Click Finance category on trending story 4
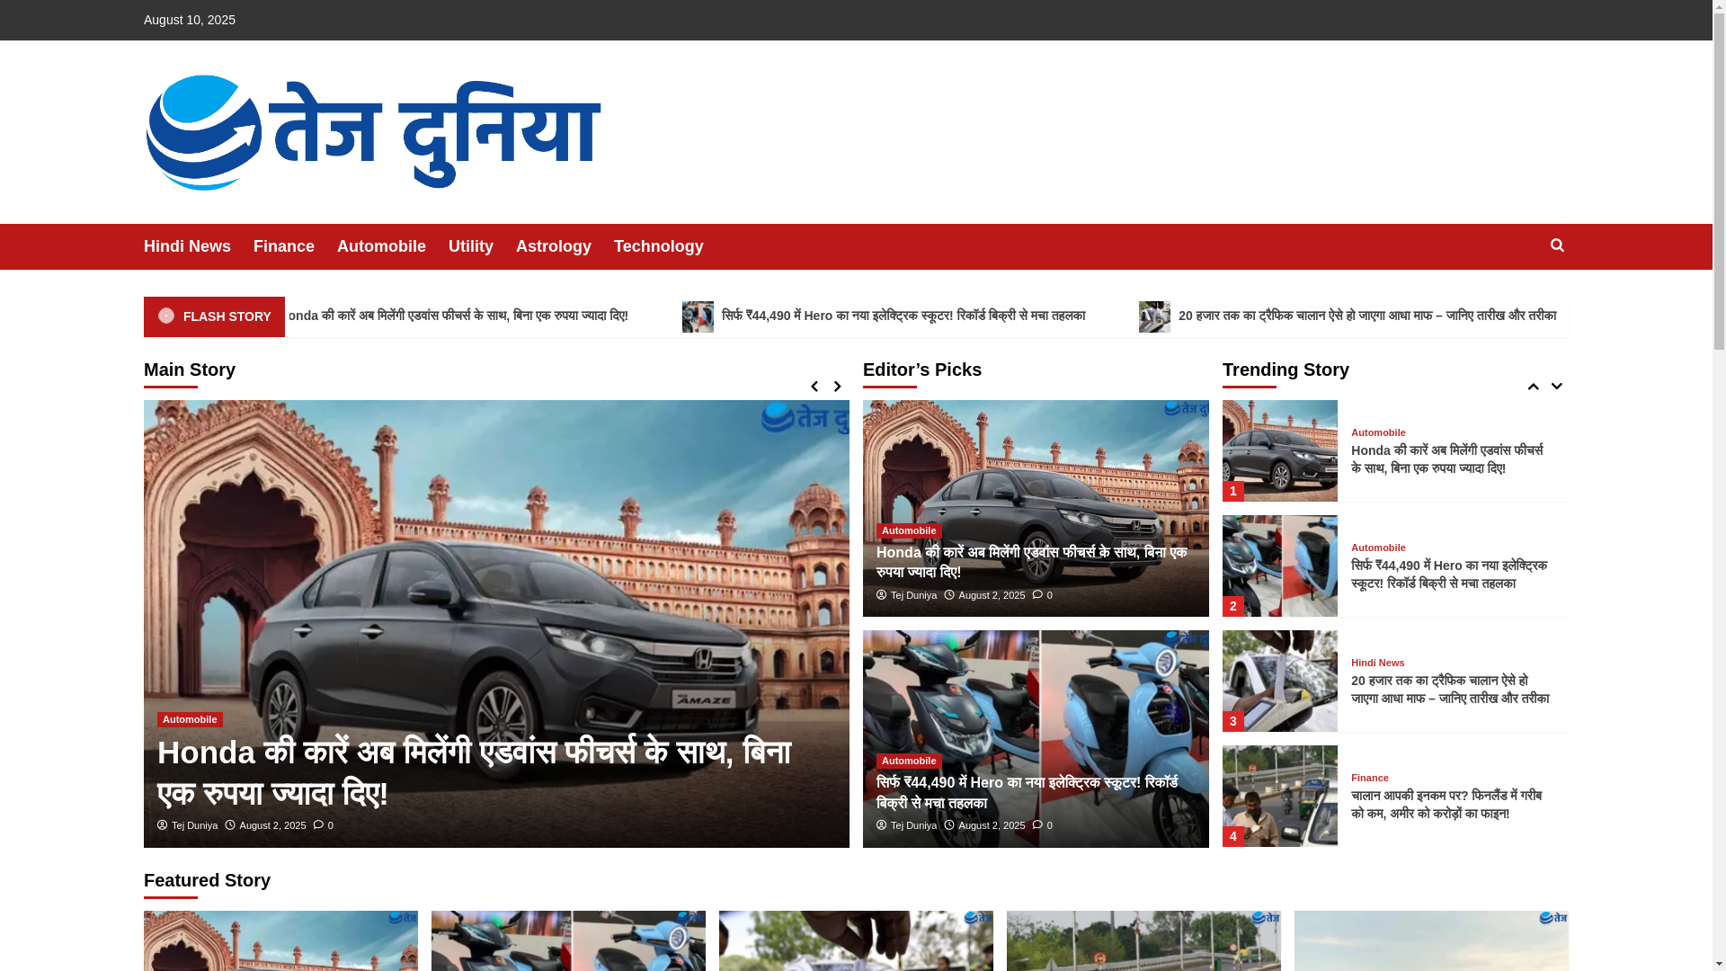The image size is (1726, 971). click(x=1370, y=778)
